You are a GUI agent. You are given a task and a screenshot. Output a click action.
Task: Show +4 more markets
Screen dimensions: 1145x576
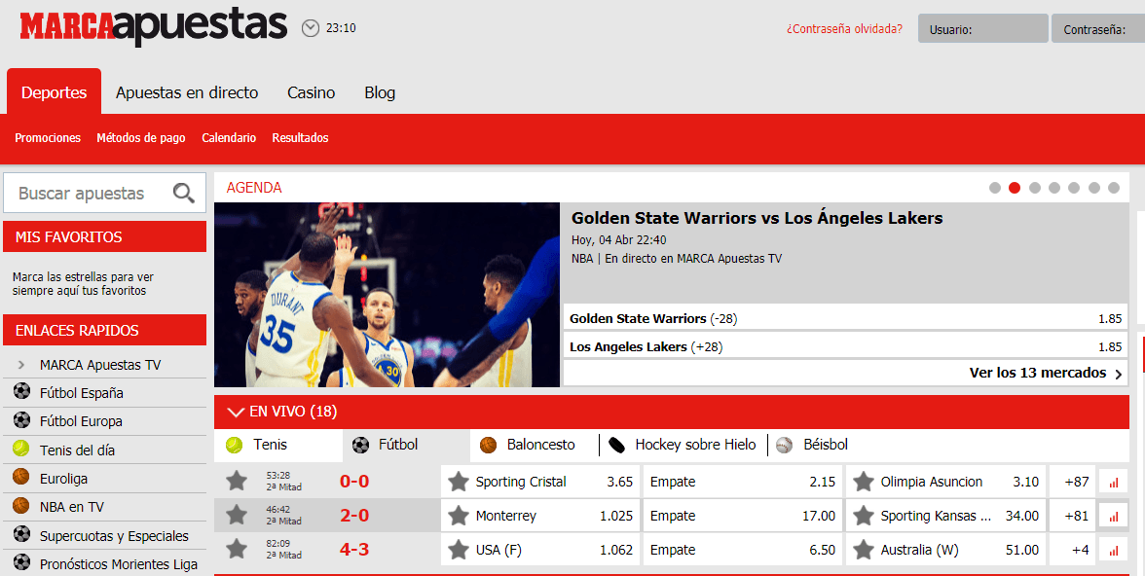1073,550
